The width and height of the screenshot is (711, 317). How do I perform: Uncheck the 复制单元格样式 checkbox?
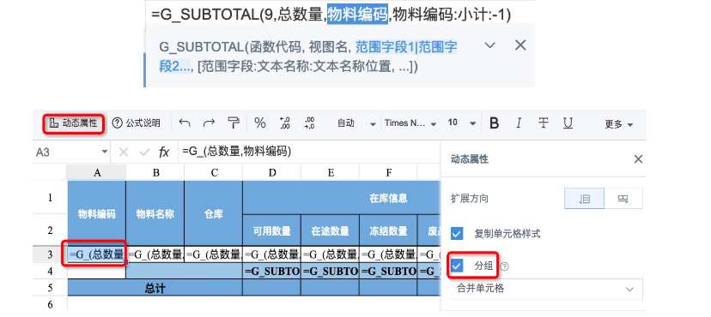[x=457, y=234]
